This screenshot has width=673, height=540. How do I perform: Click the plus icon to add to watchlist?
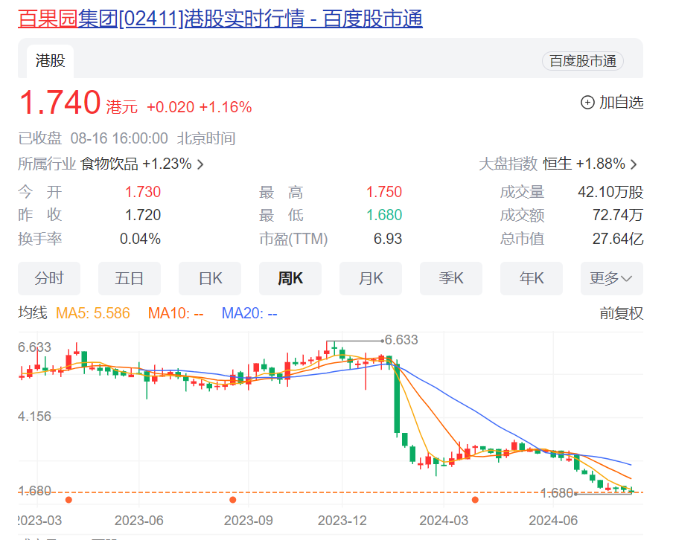[x=587, y=103]
